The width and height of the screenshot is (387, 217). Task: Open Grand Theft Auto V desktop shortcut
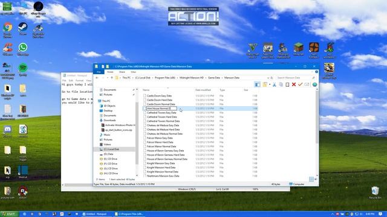tap(253, 51)
